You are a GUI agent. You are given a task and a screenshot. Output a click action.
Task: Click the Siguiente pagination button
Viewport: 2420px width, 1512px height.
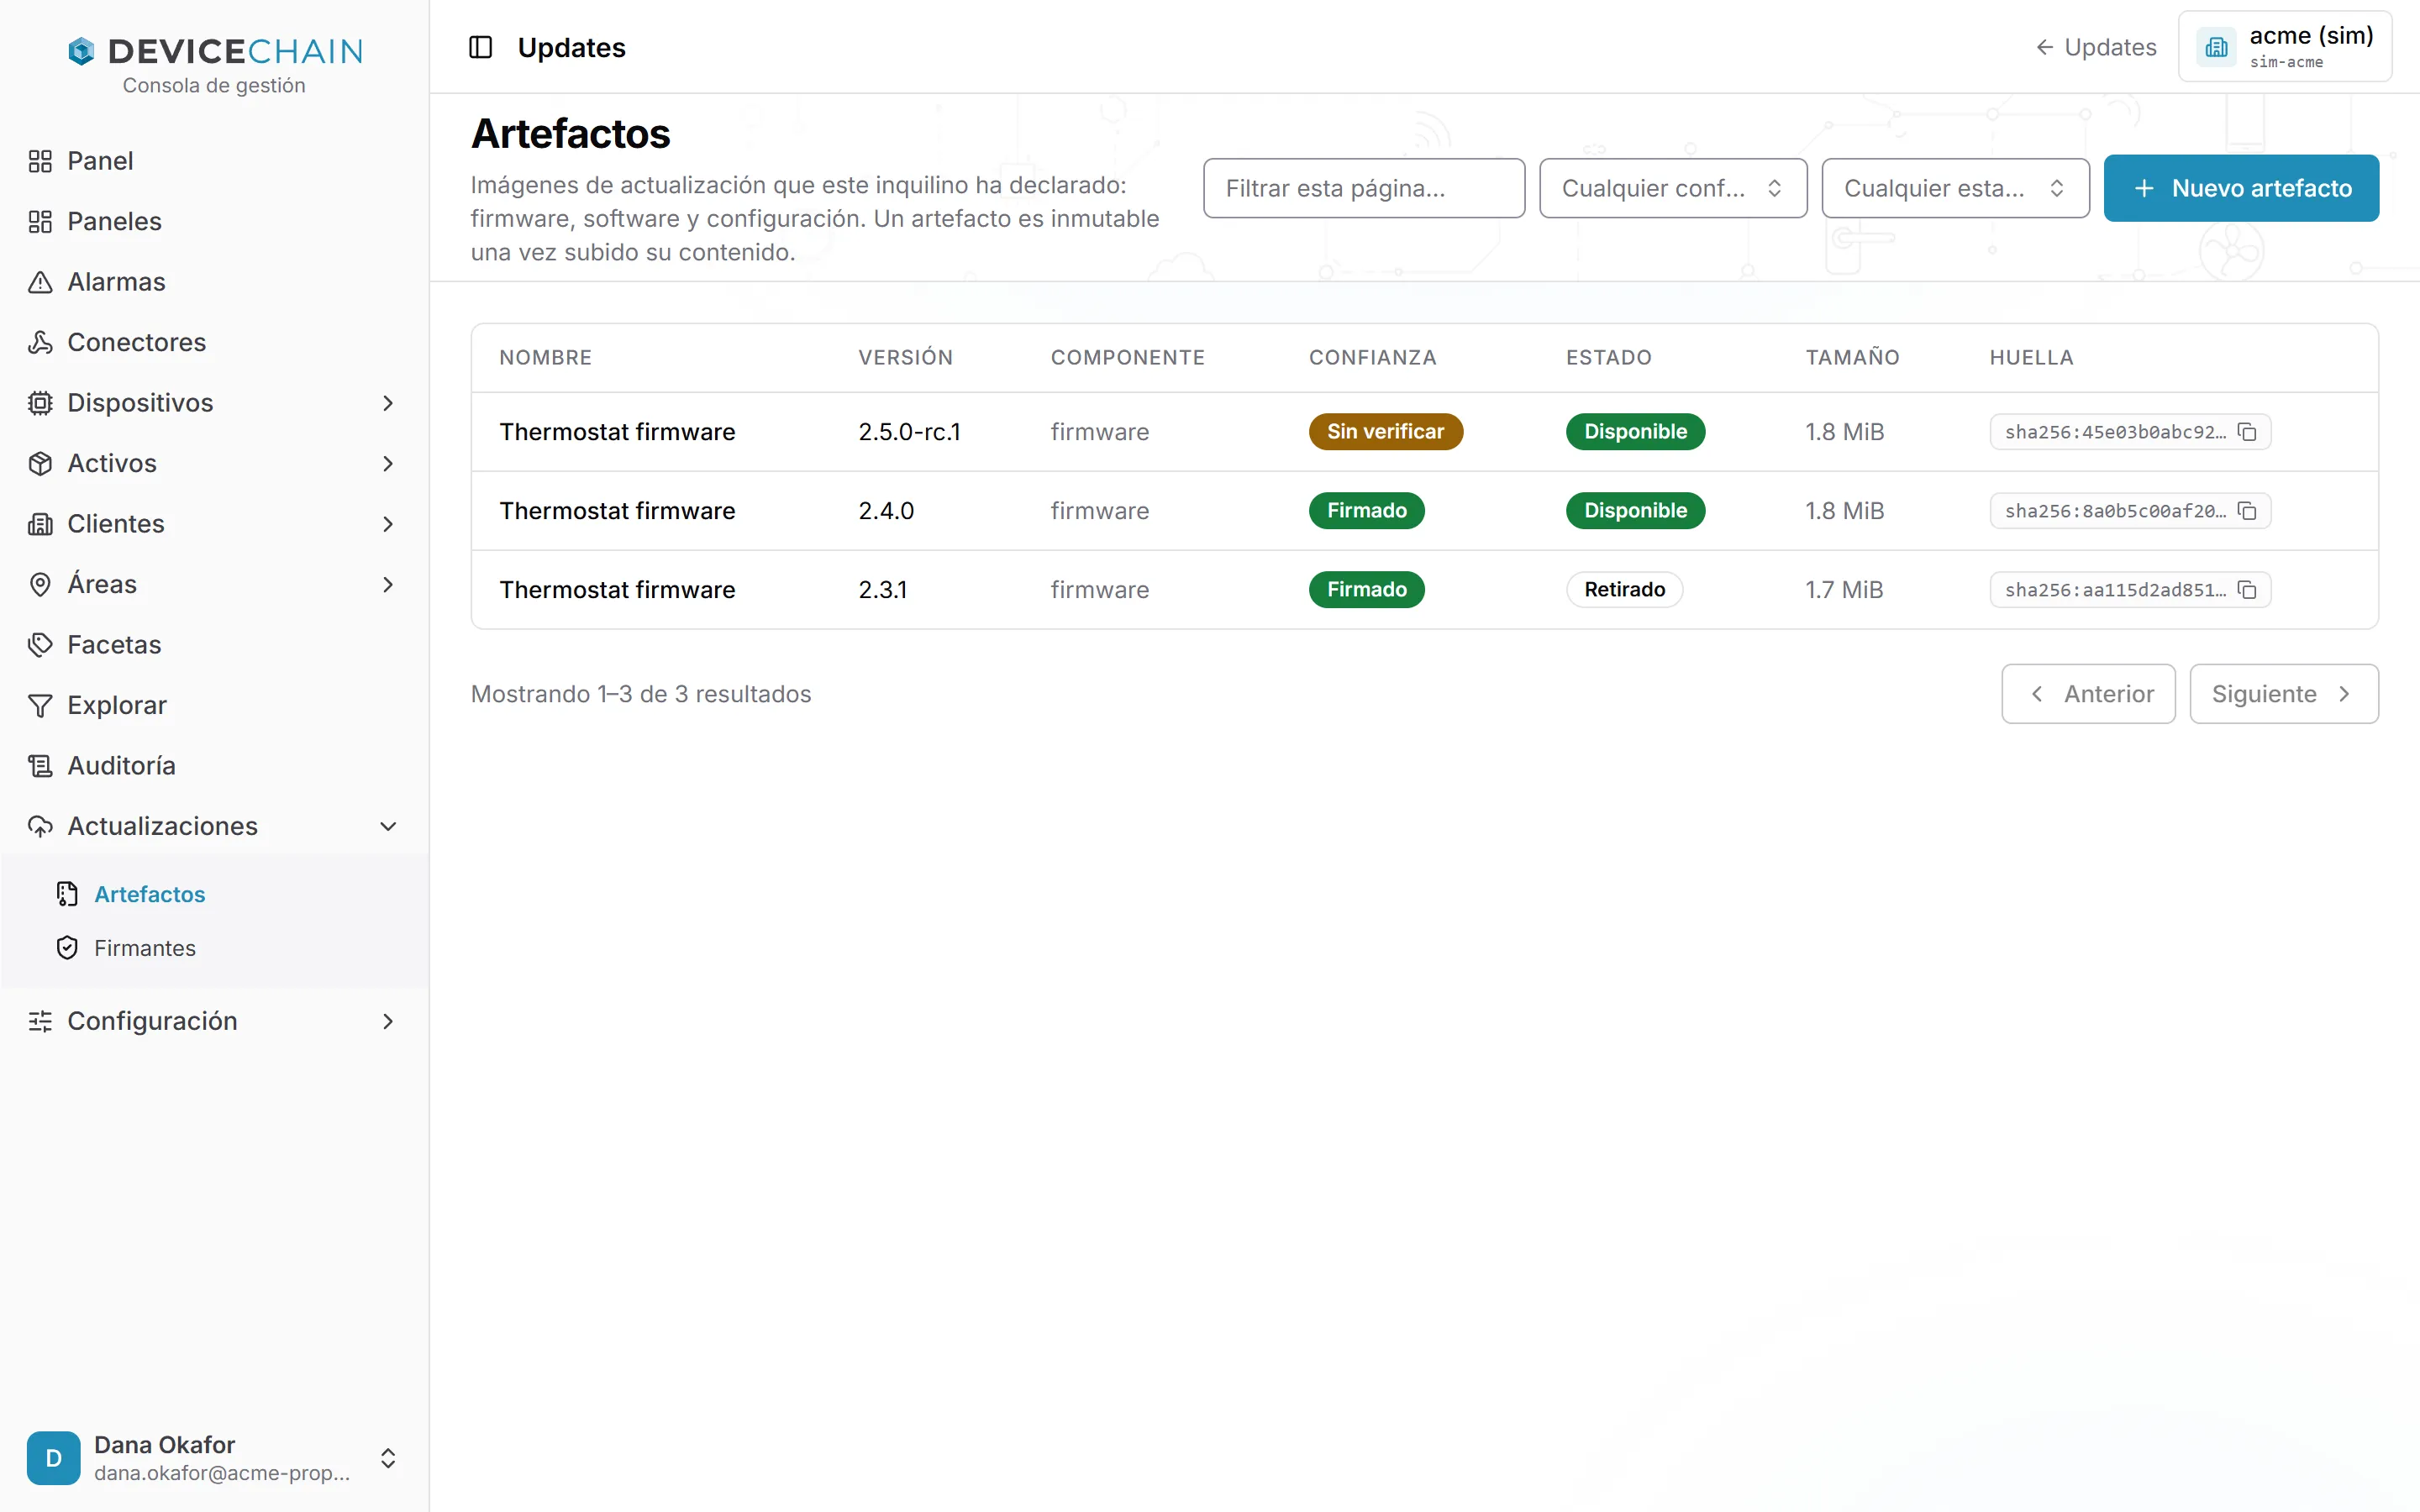click(x=2284, y=694)
